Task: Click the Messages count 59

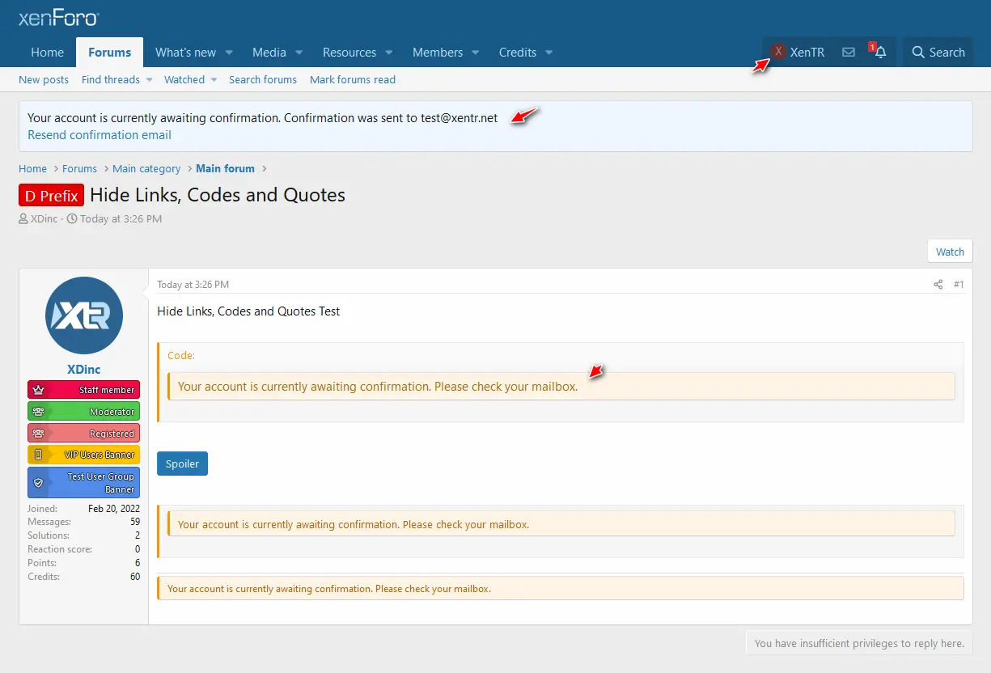Action: (x=135, y=522)
